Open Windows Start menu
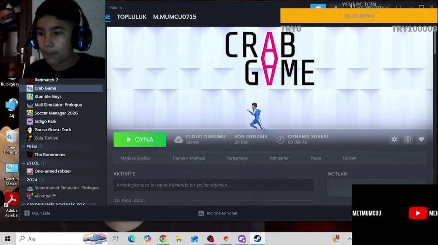 [x=8, y=239]
